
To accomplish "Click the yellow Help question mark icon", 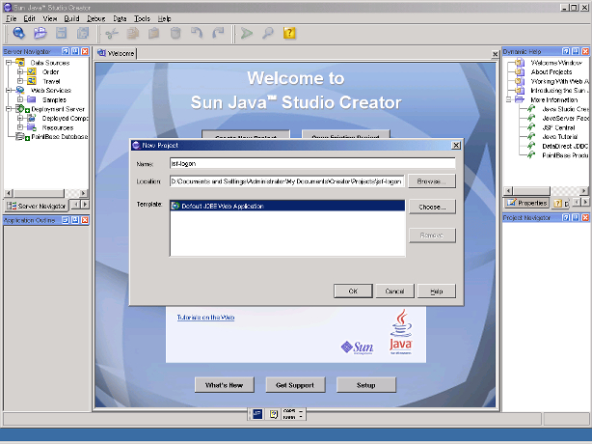I will coord(289,33).
